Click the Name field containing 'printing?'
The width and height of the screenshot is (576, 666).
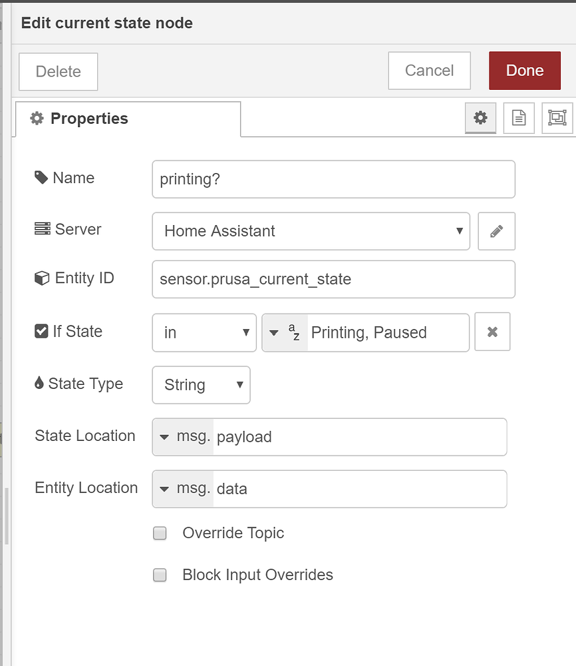333,179
